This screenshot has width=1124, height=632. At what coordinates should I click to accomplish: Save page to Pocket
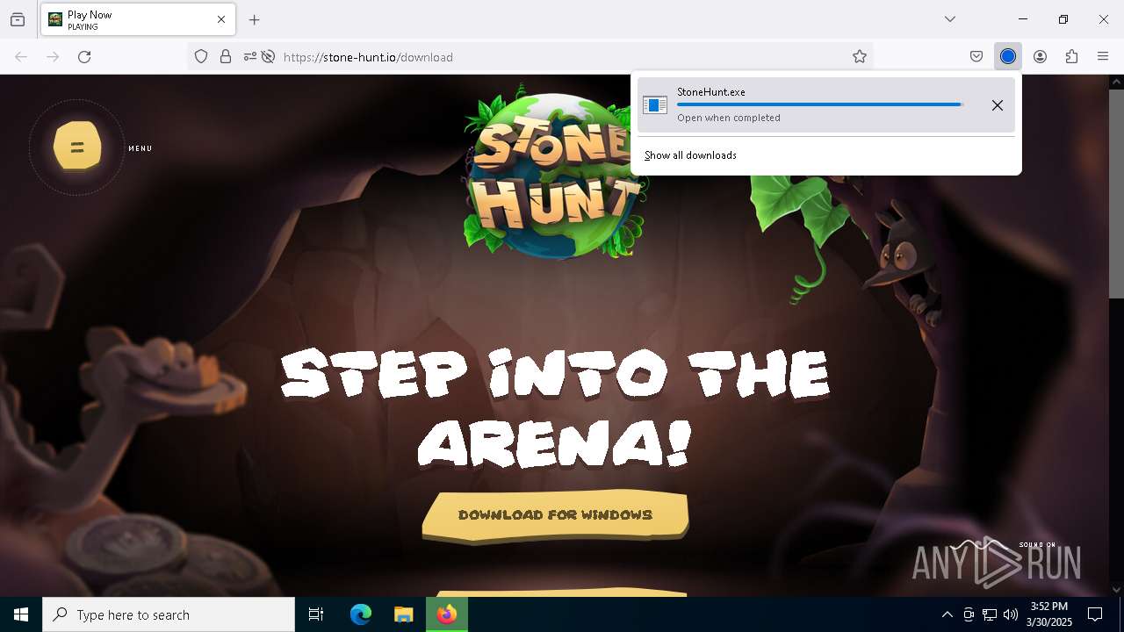(x=976, y=57)
